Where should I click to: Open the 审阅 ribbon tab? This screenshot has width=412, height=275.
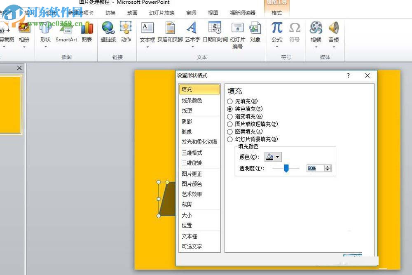(191, 13)
